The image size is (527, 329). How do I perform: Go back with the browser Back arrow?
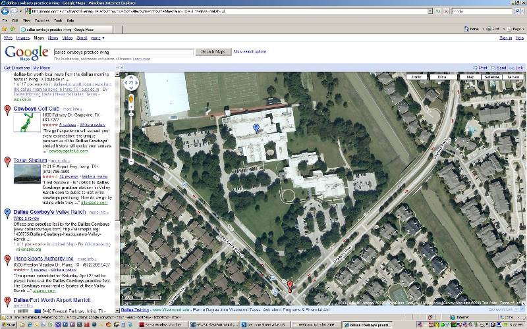click(5, 11)
